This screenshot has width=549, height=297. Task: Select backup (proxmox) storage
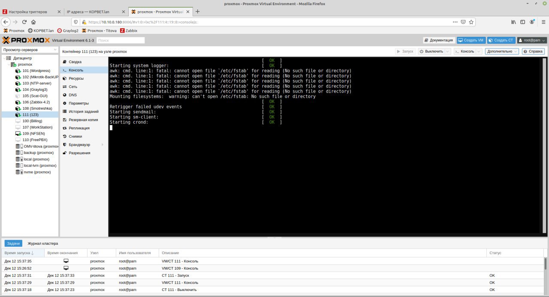[x=38, y=153]
